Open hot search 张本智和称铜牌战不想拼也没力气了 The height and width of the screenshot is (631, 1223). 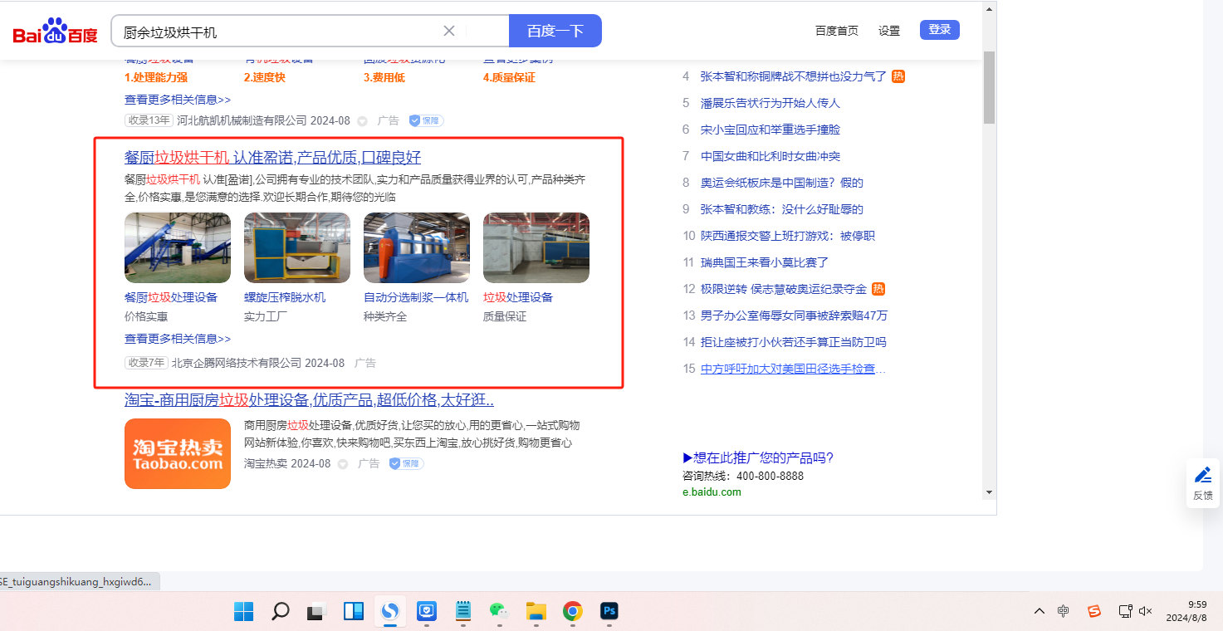(x=794, y=76)
